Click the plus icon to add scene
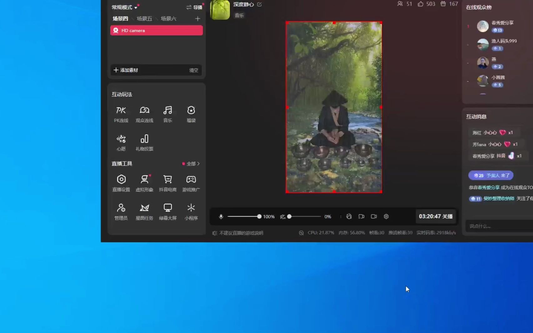533x333 pixels. [198, 19]
